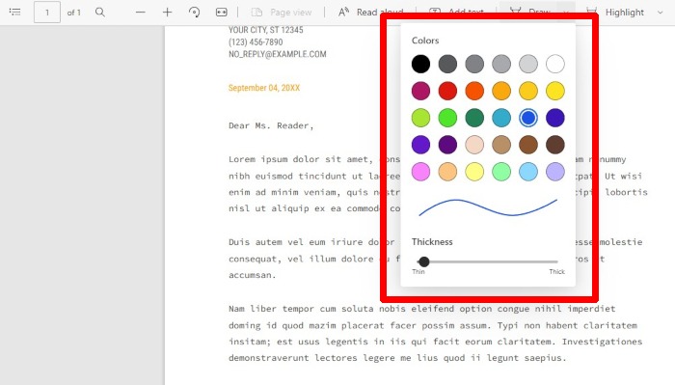Viewport: 675px width, 385px height.
Task: Pick the bright green color swatch
Action: pos(447,118)
